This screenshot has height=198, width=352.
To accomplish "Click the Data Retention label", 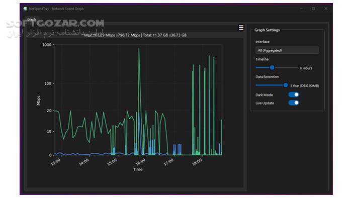I will coord(267,77).
